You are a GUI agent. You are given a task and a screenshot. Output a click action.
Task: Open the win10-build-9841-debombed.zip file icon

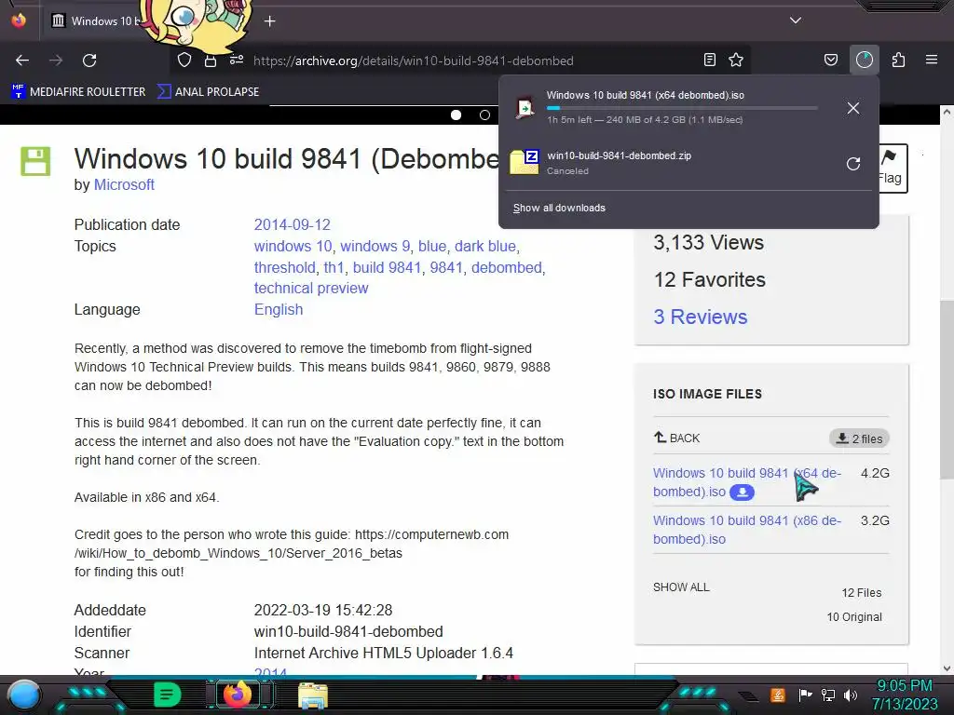tap(525, 162)
